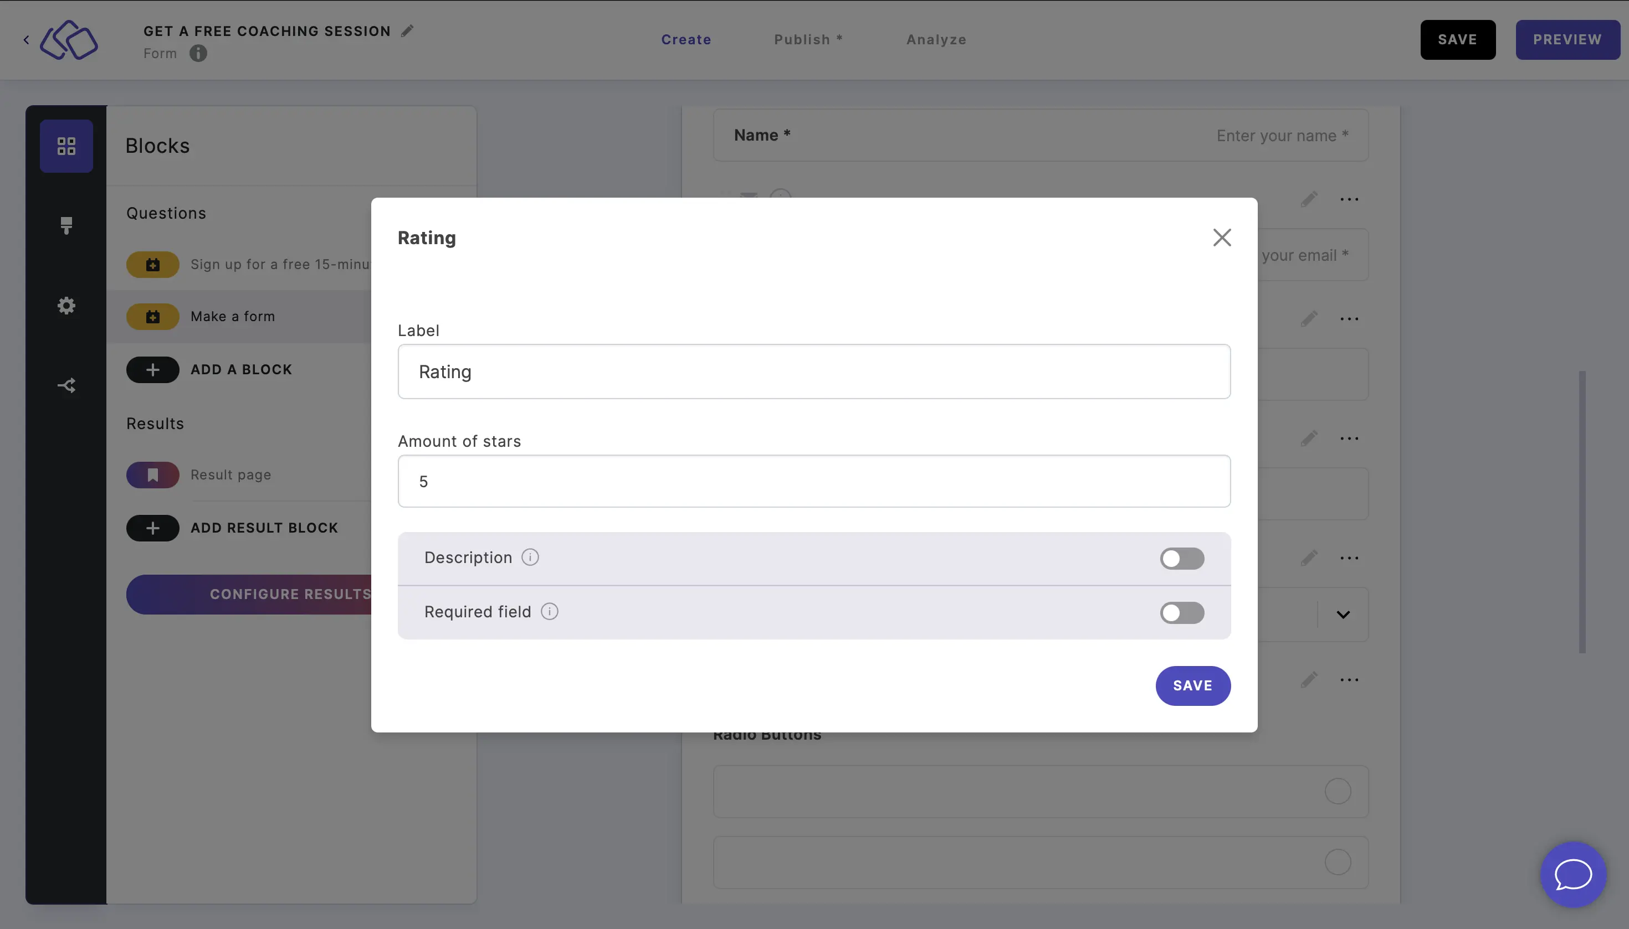Open the form PREVIEW
The image size is (1629, 929).
point(1567,39)
